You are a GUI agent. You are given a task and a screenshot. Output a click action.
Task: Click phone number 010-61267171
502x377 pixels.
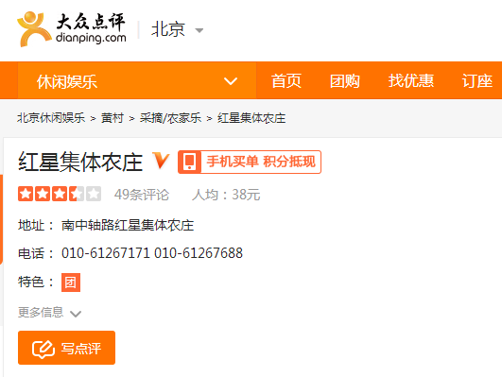pos(105,253)
